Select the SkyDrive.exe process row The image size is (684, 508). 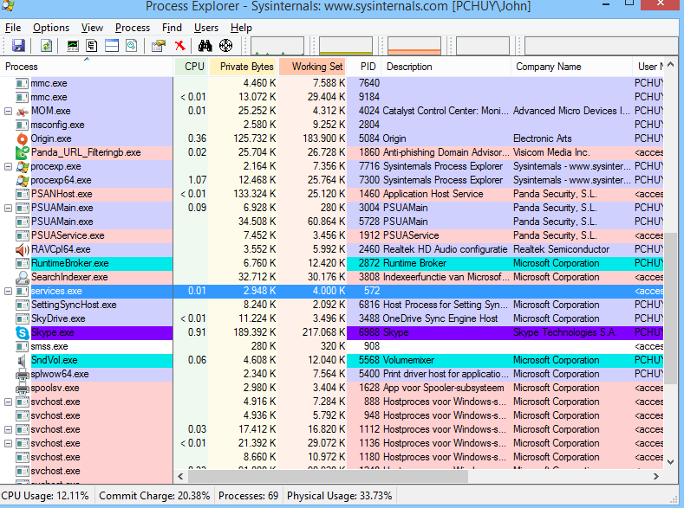(331, 319)
